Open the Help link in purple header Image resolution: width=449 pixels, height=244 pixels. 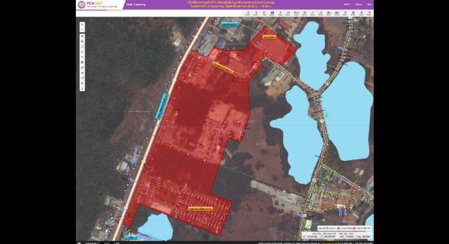[x=370, y=5]
